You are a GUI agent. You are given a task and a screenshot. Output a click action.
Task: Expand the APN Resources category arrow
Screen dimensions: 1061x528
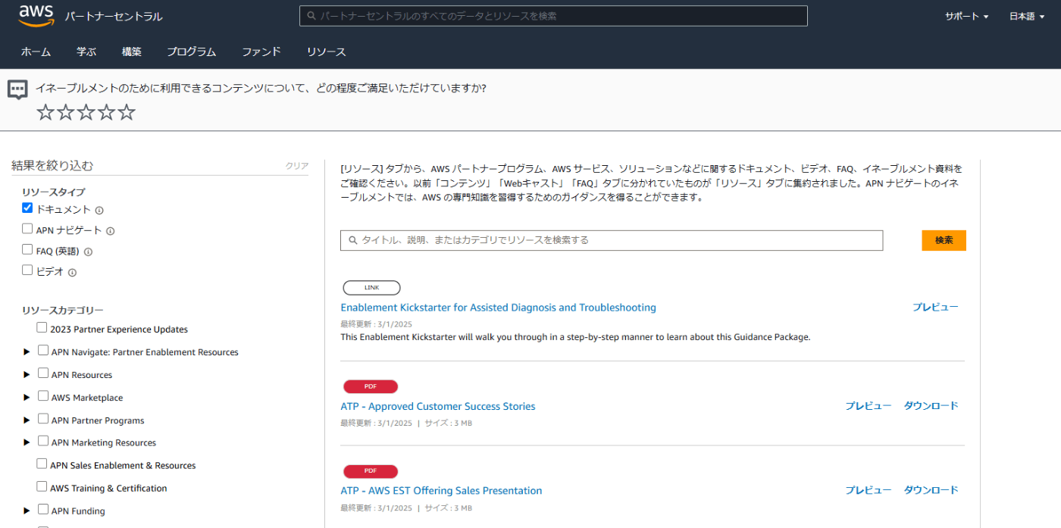27,375
